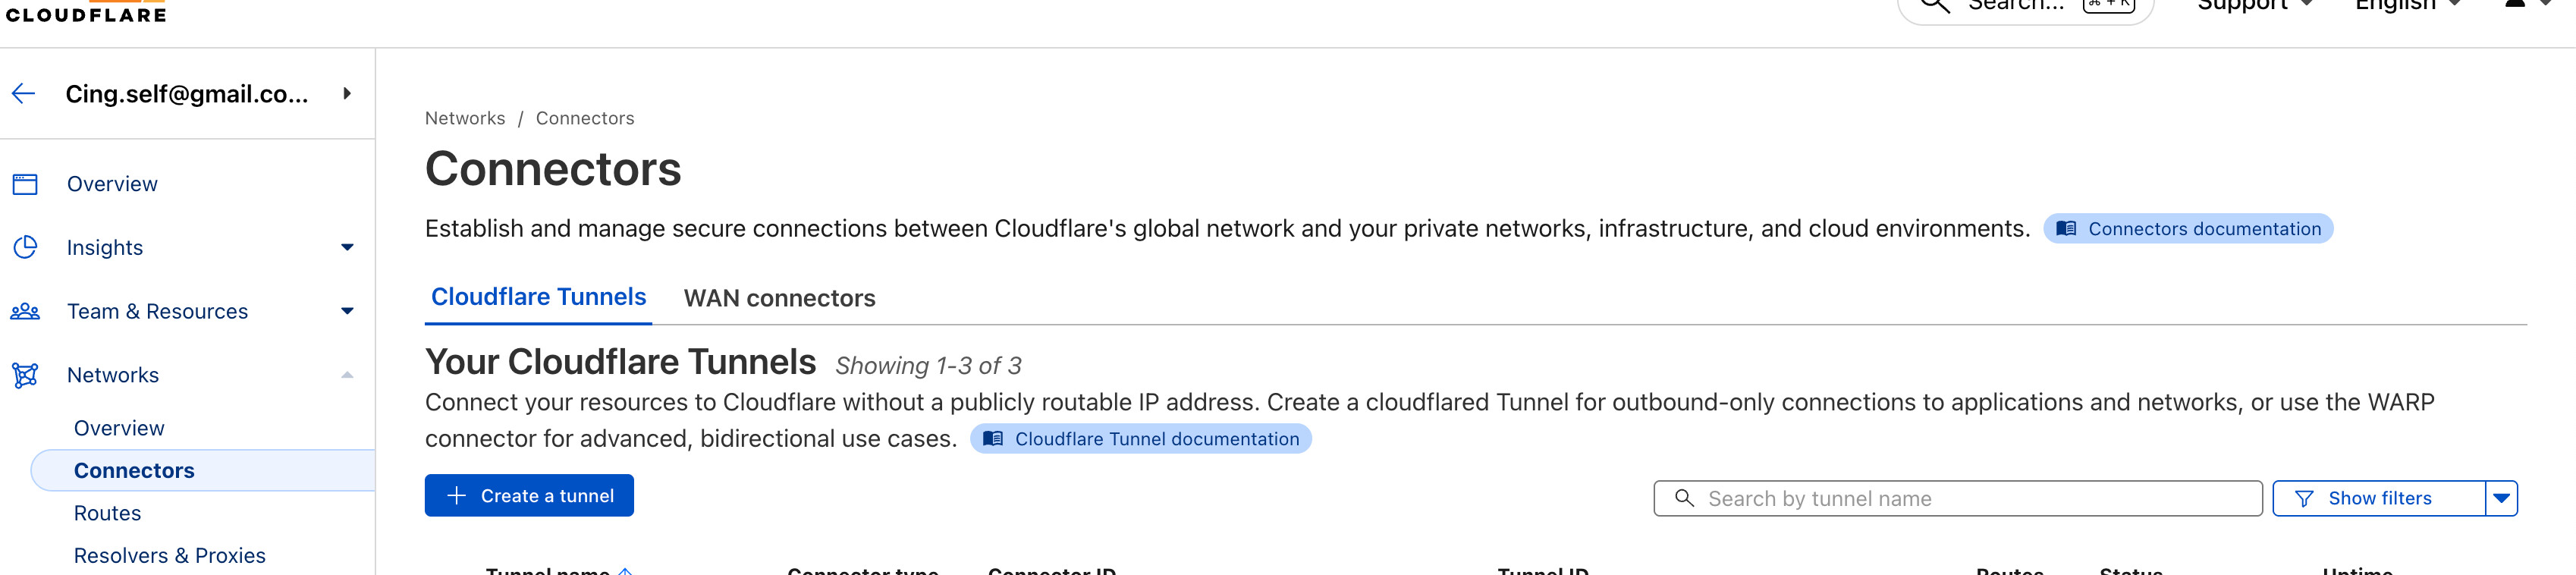This screenshot has height=575, width=2576.
Task: Click the funnel icon on Show filters
Action: coord(2303,498)
